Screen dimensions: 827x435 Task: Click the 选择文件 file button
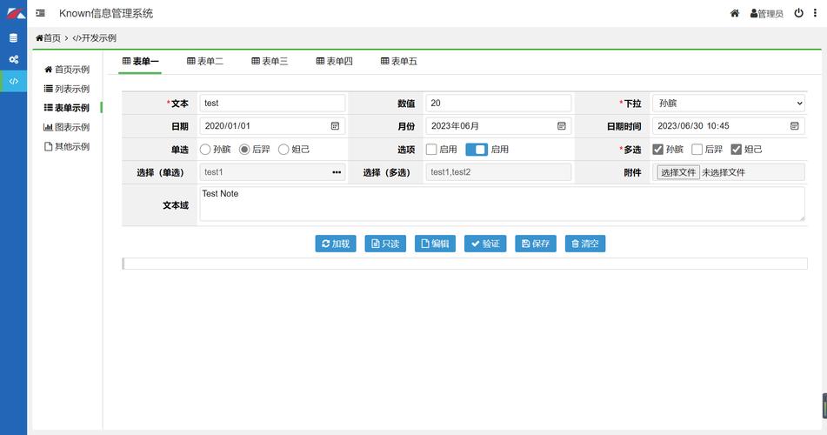(x=678, y=172)
